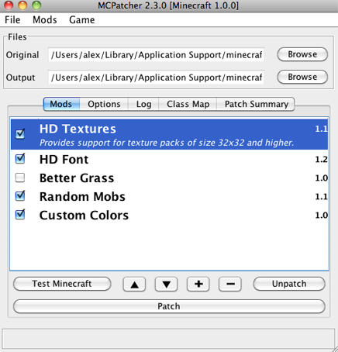Switch to the Options tab
The height and width of the screenshot is (352, 338).
(104, 104)
